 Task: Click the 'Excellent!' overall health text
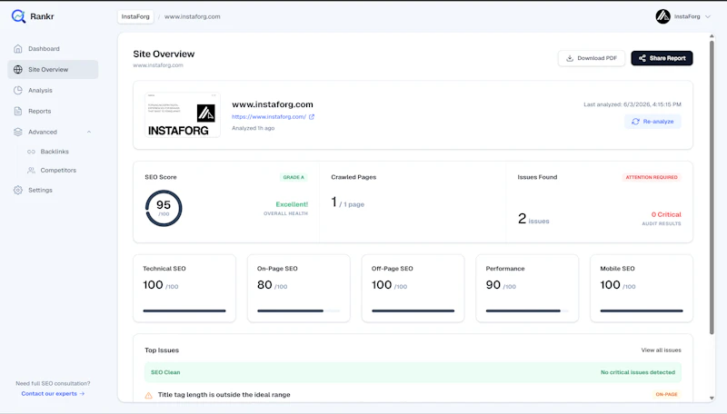tap(292, 204)
